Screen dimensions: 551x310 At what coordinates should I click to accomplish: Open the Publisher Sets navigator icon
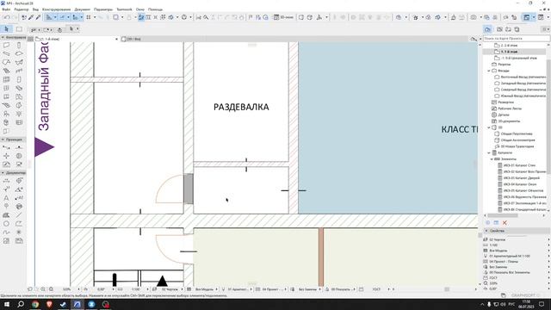pos(517,29)
